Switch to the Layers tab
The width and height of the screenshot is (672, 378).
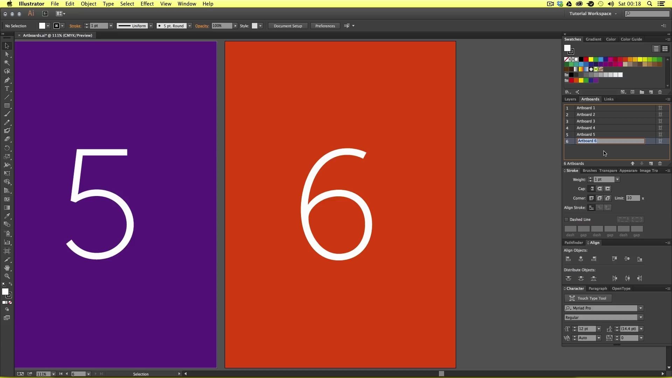pyautogui.click(x=570, y=99)
